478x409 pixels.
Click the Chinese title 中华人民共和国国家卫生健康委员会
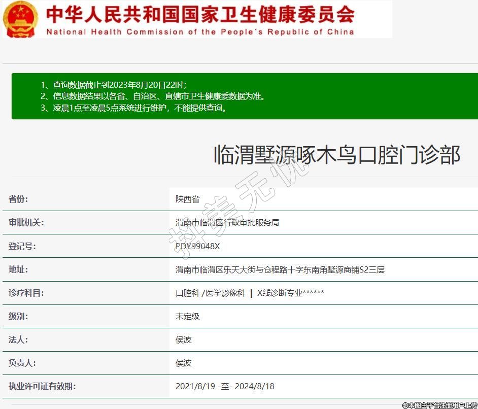coord(200,14)
